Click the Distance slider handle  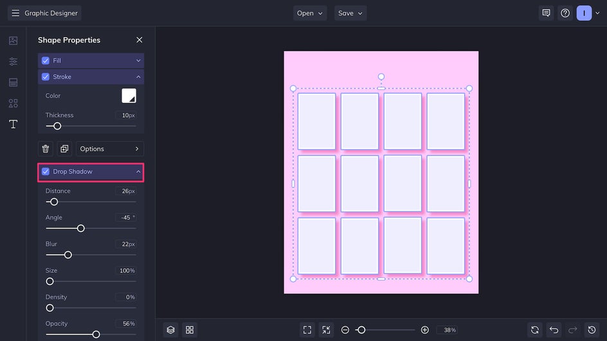(x=54, y=202)
